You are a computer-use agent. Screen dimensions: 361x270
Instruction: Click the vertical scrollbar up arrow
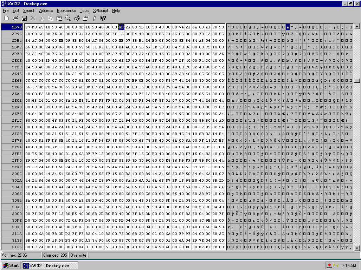pyautogui.click(x=357, y=26)
